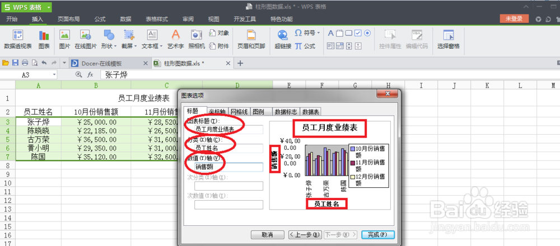Select cell ¥36,500.00 in column B
The height and width of the screenshot is (246, 560).
96,139
